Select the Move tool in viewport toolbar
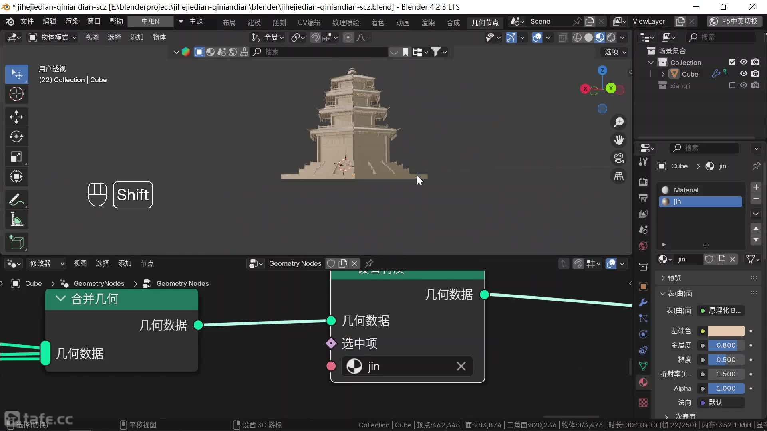This screenshot has height=431, width=767. (16, 117)
